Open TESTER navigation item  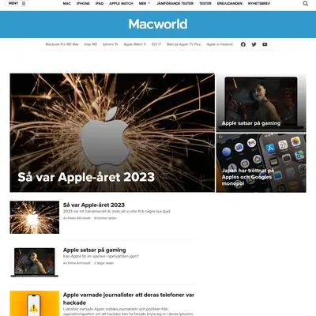[205, 3]
